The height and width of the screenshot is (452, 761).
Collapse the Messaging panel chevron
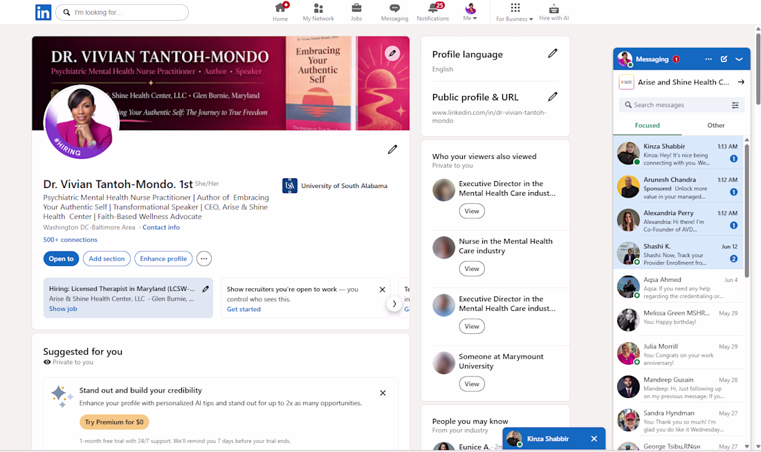[x=739, y=59]
